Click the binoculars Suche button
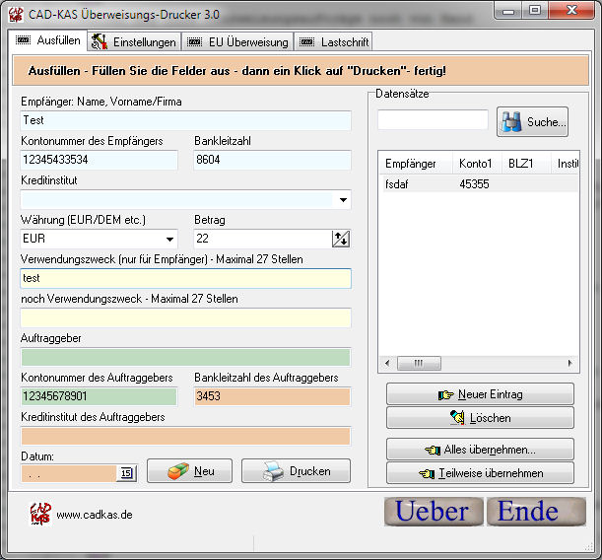Viewport: 602px width, 560px height. [533, 122]
